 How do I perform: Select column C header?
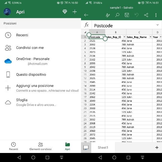[x=139, y=32]
